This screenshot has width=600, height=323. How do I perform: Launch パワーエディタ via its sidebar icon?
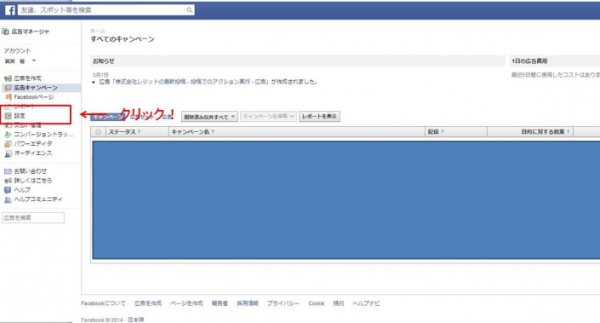[8, 144]
